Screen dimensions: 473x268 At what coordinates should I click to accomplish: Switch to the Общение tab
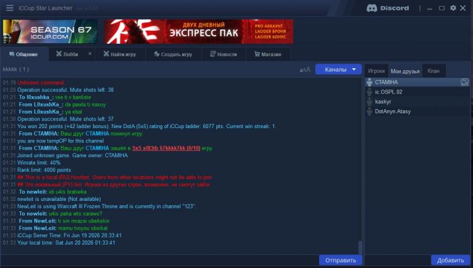click(x=24, y=54)
